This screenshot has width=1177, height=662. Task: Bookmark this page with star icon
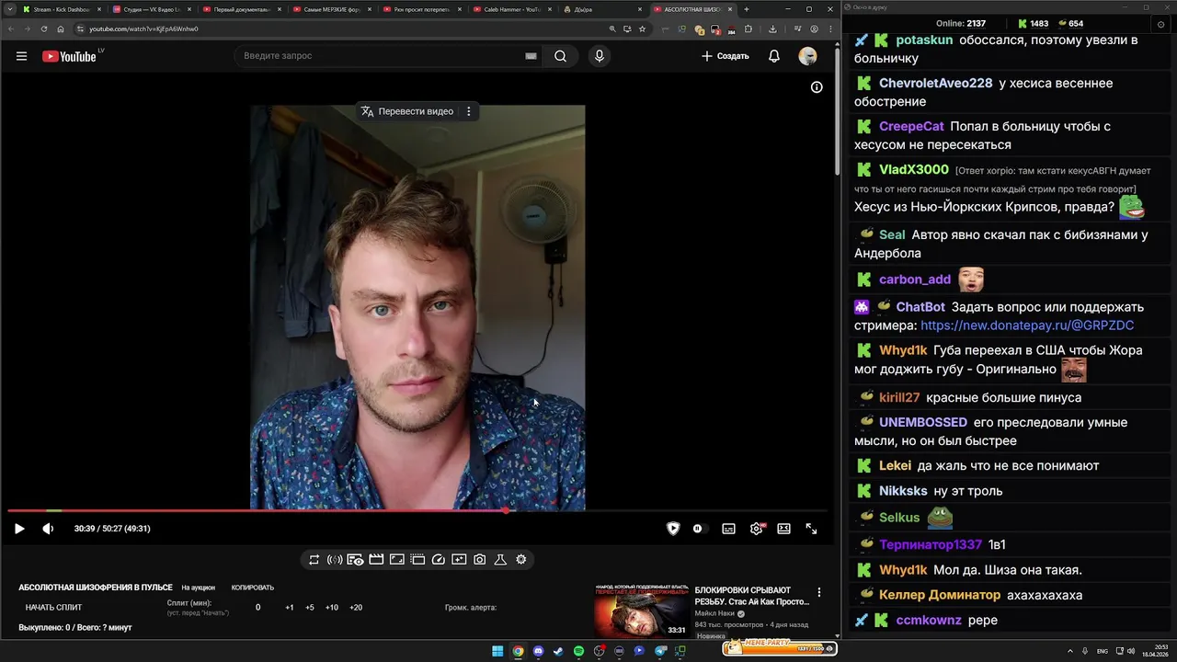pyautogui.click(x=642, y=29)
